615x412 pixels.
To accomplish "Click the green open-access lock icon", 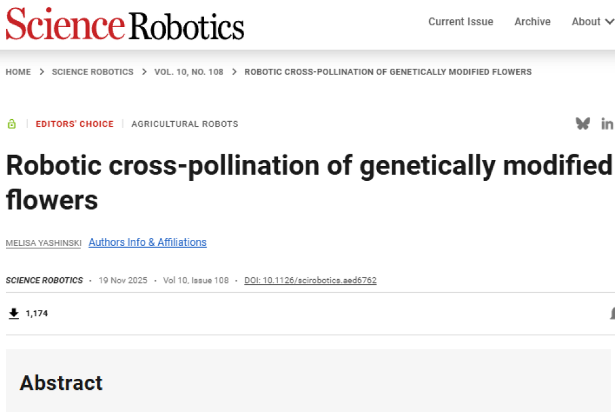I will pyautogui.click(x=12, y=124).
